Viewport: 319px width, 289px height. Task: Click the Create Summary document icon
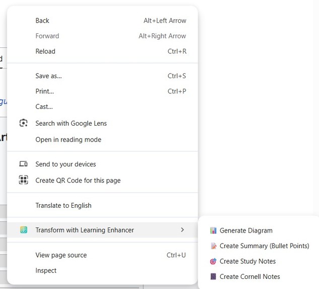(213, 246)
